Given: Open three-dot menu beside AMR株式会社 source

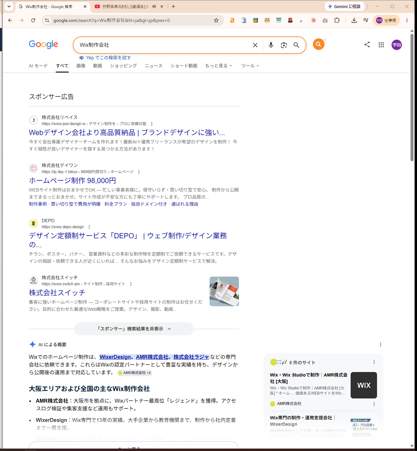Looking at the screenshot, I should [374, 404].
